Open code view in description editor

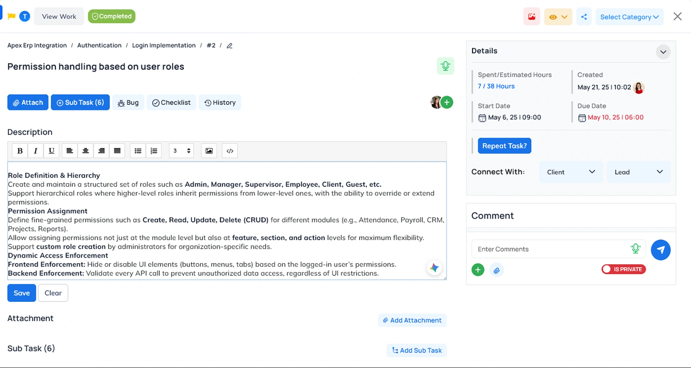click(230, 151)
